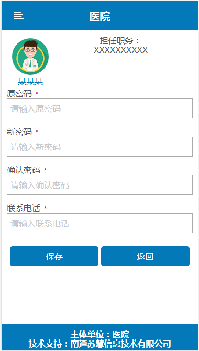
Task: Open the hamburger menu icon
Action: pos(18,16)
